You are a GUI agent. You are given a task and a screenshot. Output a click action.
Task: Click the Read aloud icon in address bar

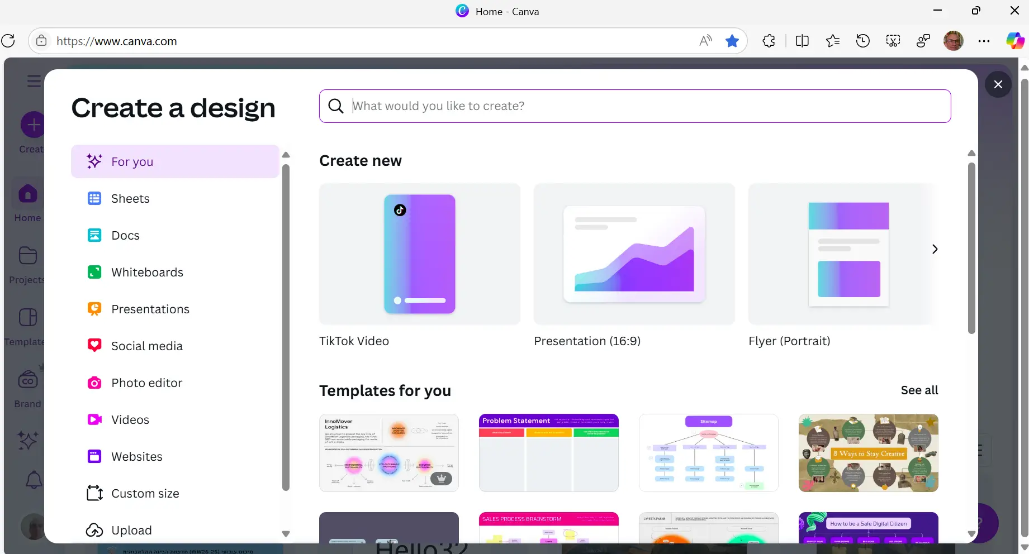705,41
